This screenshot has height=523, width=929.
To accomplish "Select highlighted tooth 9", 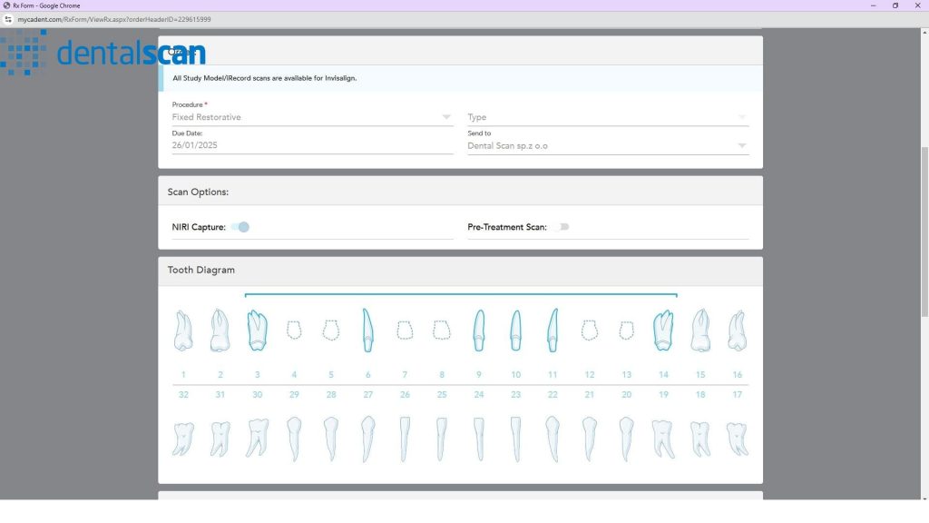I will pyautogui.click(x=479, y=331).
